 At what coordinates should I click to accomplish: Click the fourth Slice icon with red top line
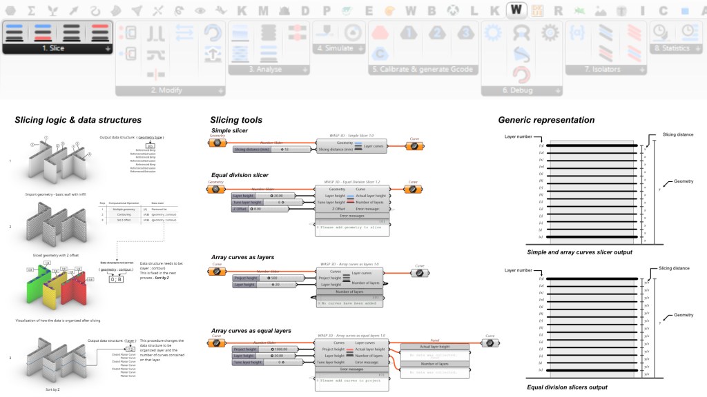pyautogui.click(x=99, y=32)
